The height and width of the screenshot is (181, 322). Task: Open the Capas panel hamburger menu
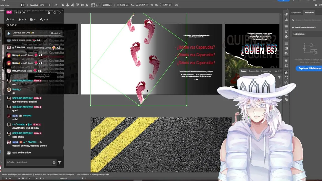click(280, 71)
